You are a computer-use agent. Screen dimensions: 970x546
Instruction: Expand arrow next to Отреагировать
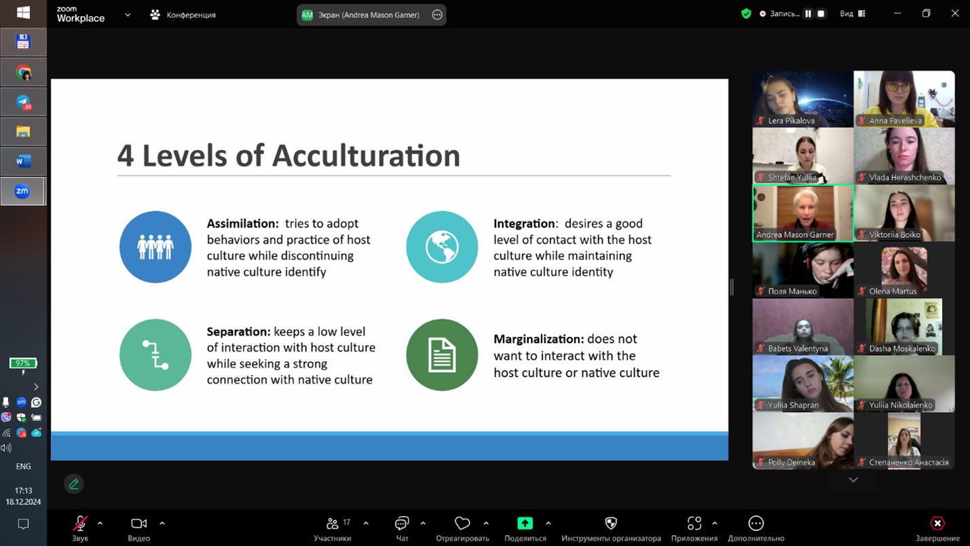pyautogui.click(x=486, y=524)
